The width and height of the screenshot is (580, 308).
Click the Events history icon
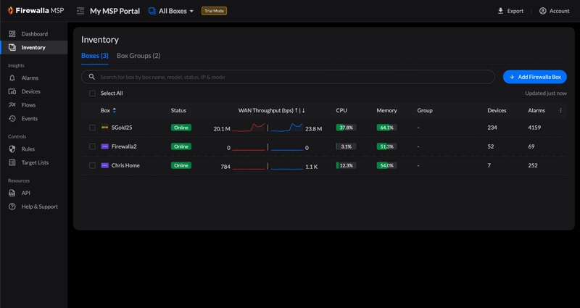(x=12, y=119)
